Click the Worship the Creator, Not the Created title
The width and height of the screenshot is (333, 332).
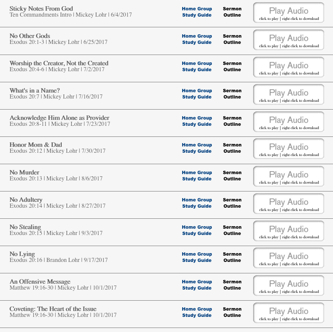pos(59,63)
